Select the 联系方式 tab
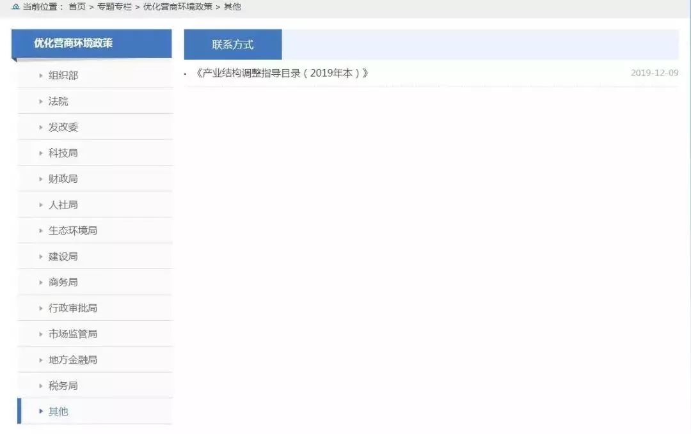691x434 pixels. coord(233,45)
